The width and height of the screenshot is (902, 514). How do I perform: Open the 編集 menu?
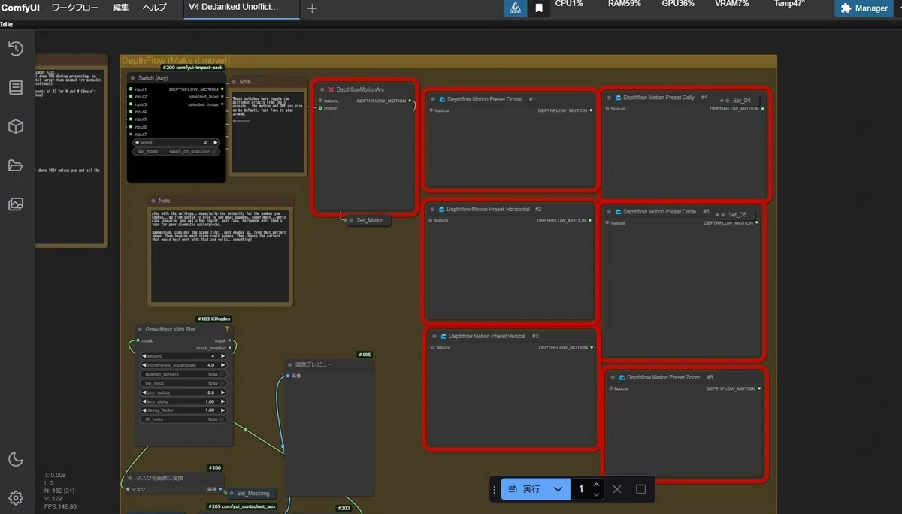[x=120, y=8]
